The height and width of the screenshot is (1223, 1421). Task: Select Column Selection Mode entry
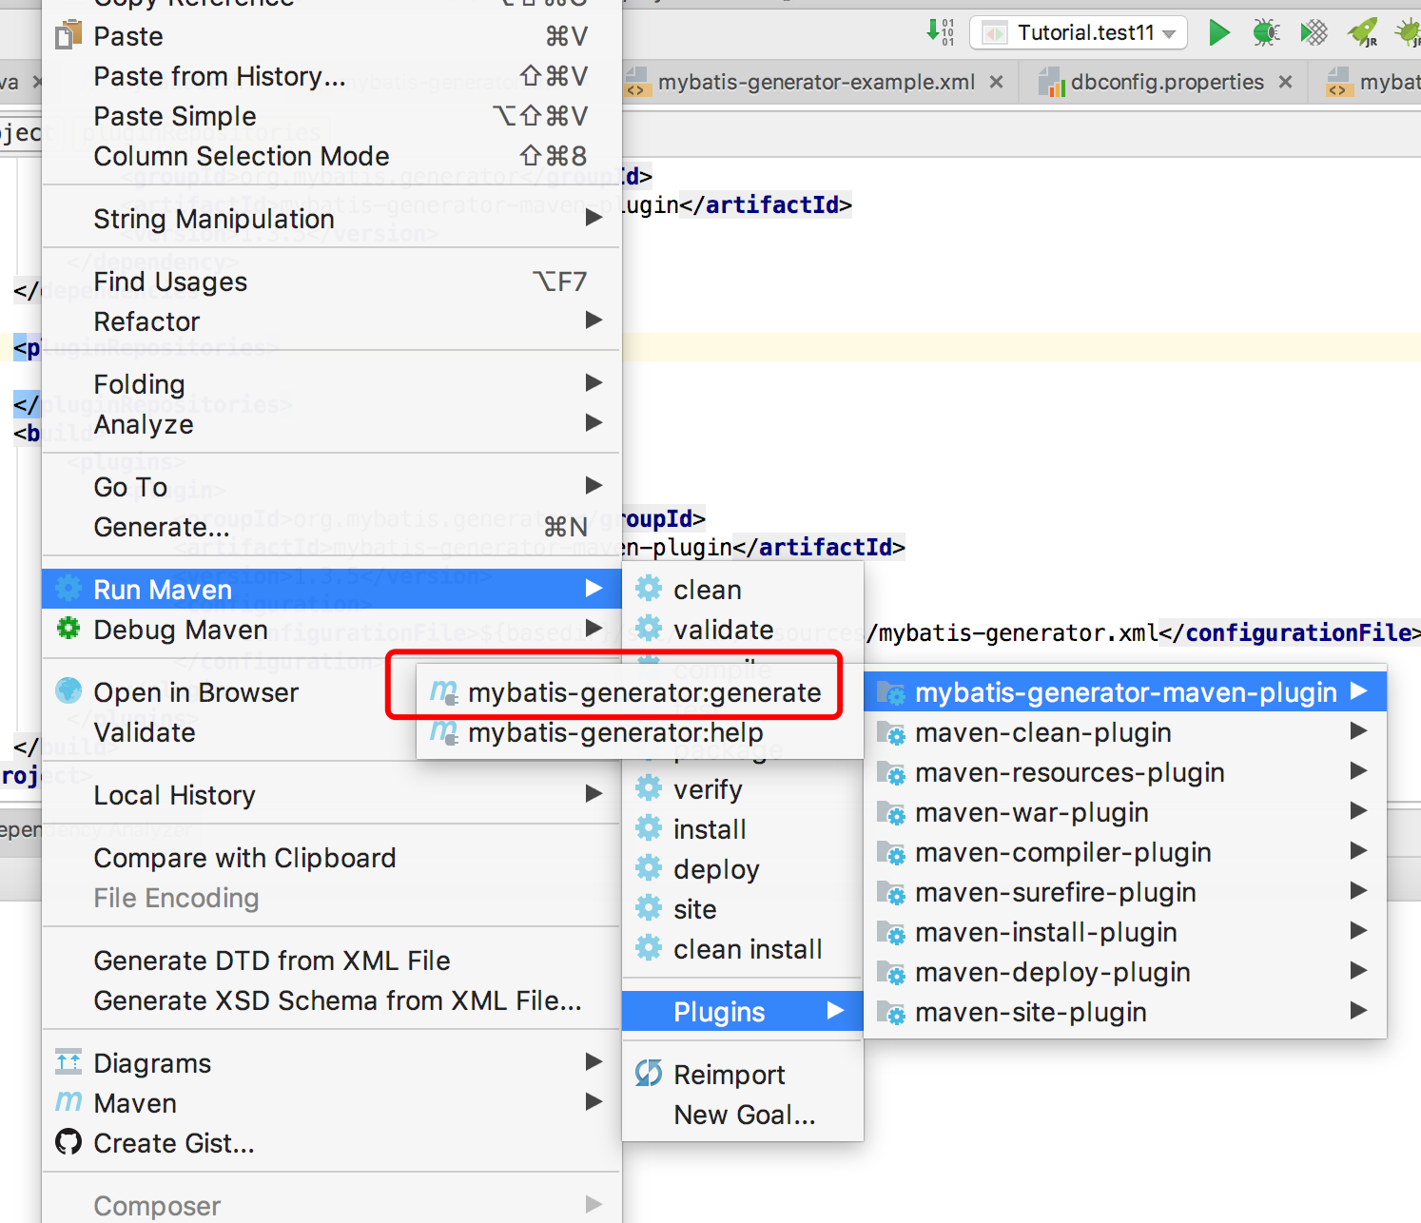331,156
